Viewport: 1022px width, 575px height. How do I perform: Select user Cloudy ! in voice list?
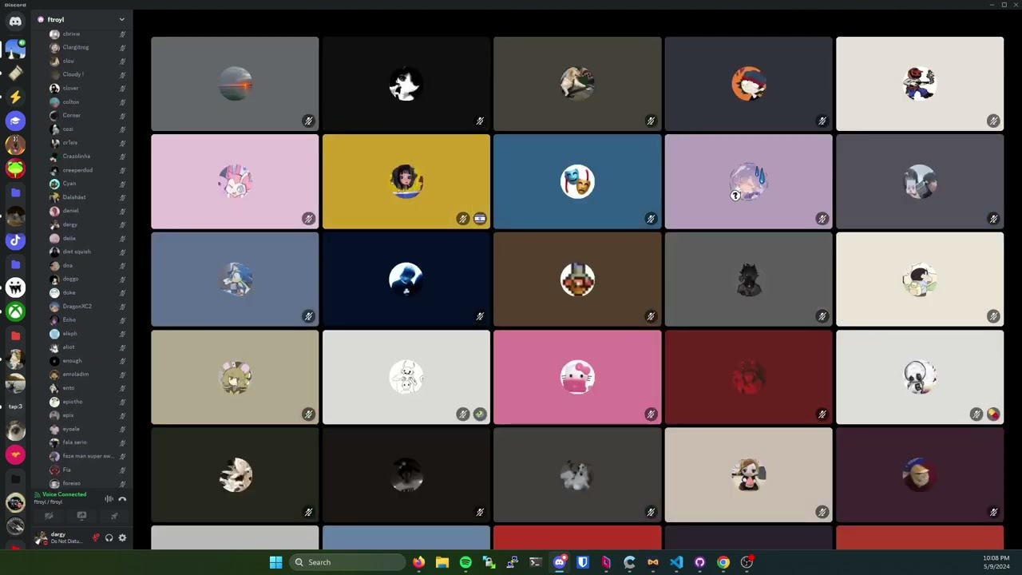pyautogui.click(x=86, y=74)
